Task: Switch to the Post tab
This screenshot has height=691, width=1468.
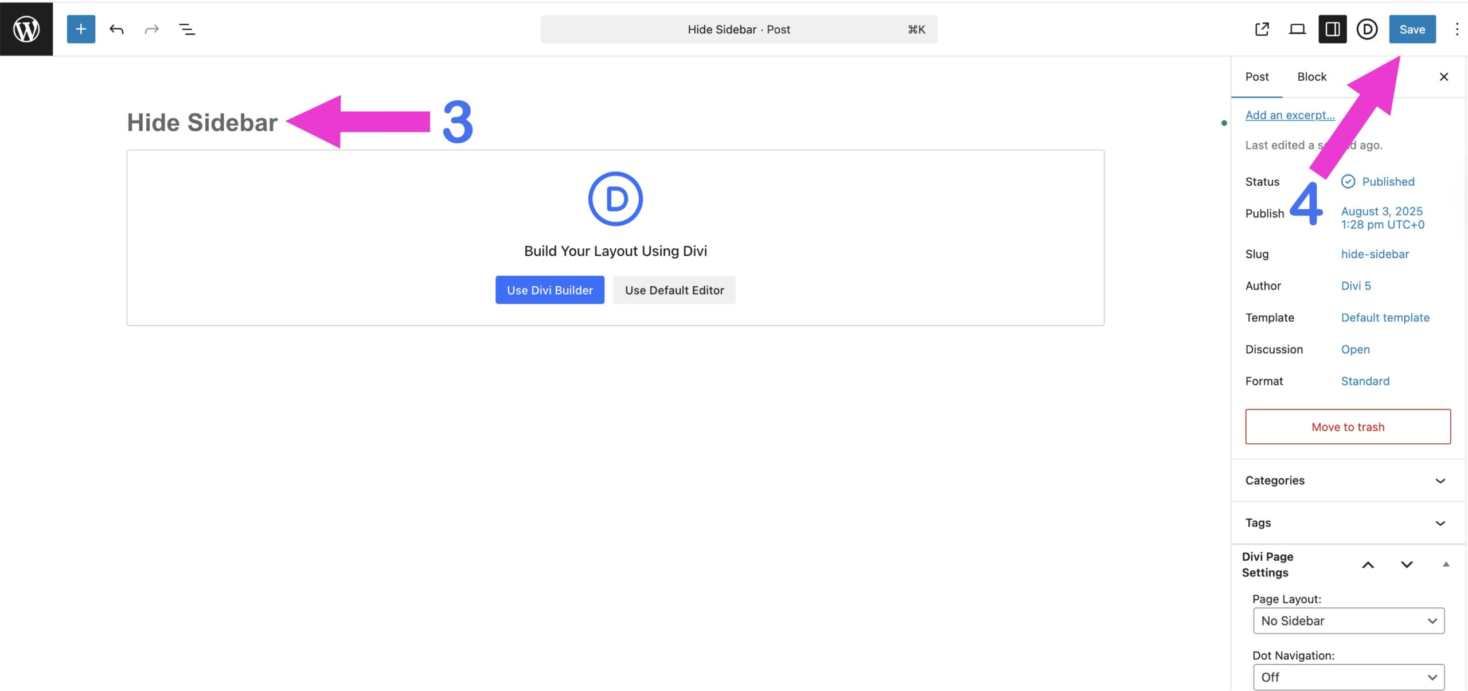Action: (1257, 77)
